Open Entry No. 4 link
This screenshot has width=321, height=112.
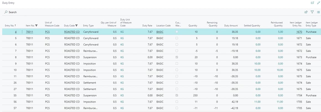tap(16, 32)
